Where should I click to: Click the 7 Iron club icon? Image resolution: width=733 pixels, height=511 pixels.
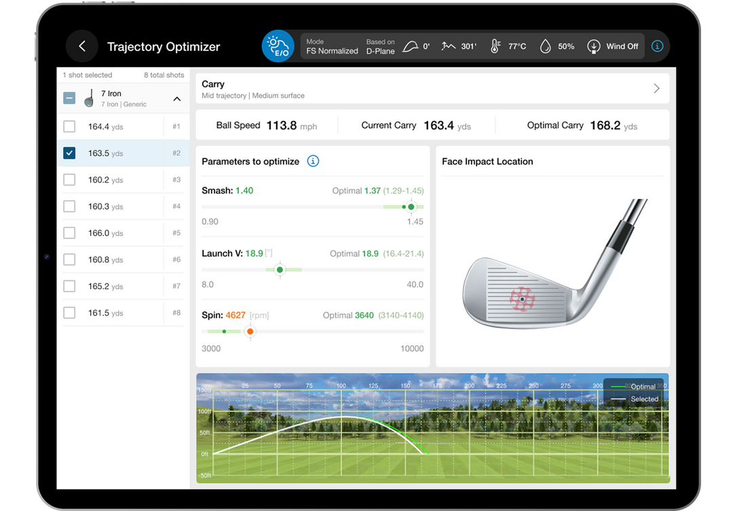[x=89, y=97]
